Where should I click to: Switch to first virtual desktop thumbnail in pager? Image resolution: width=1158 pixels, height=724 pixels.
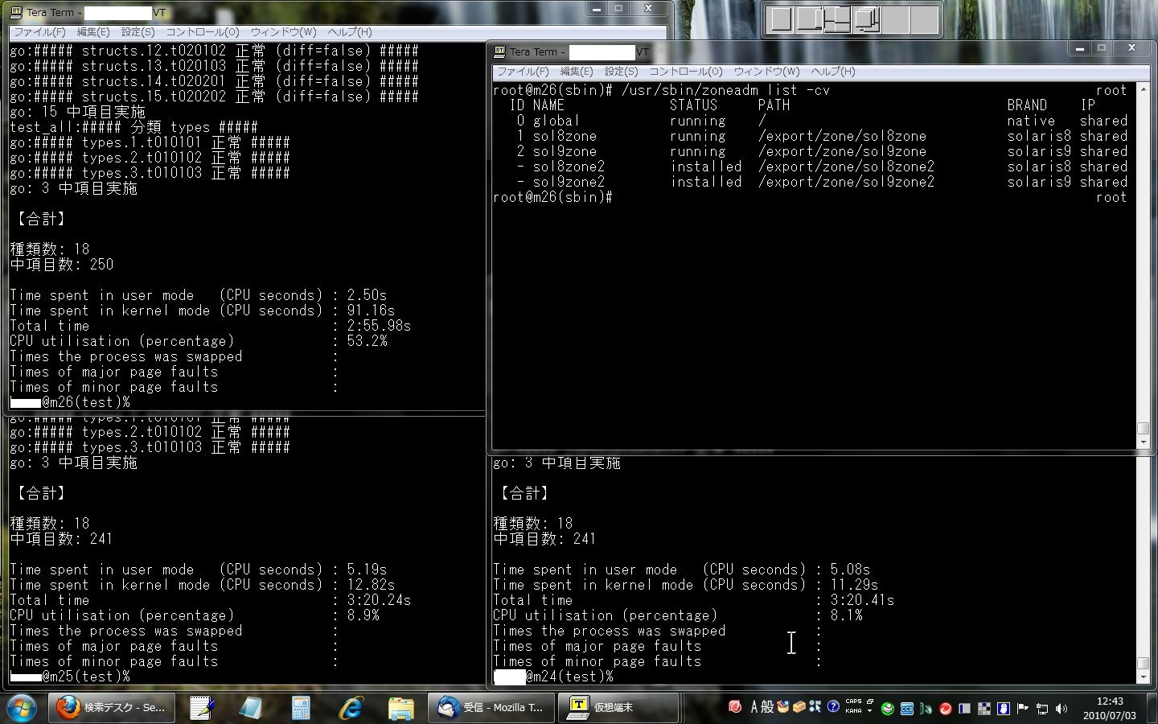780,19
